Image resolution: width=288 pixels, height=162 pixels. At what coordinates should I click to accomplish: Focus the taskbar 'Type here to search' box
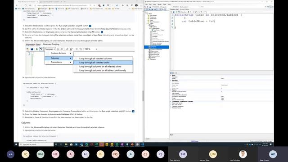pyautogui.click(x=36, y=144)
